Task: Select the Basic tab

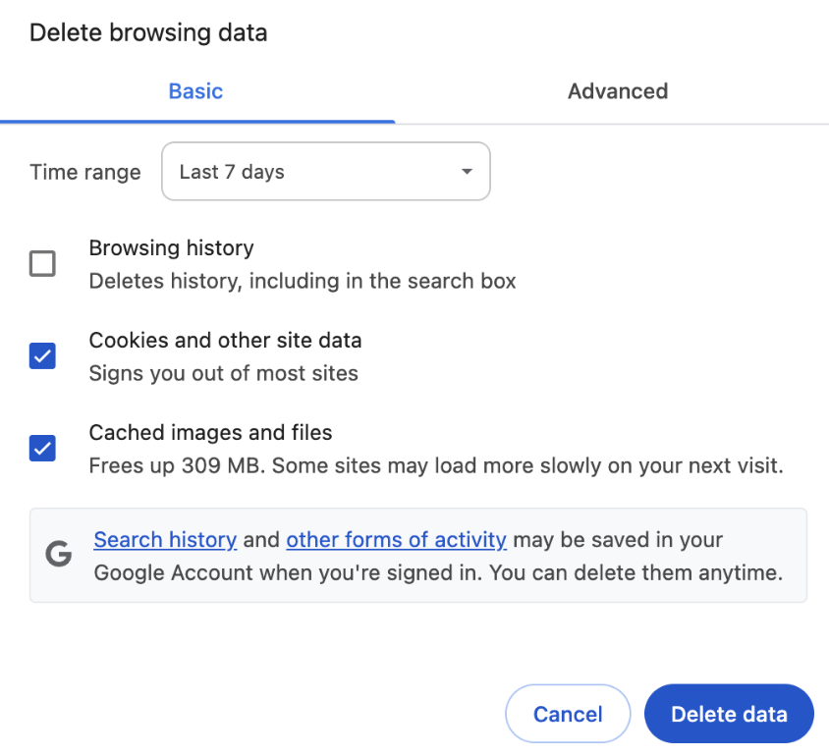Action: click(x=195, y=91)
